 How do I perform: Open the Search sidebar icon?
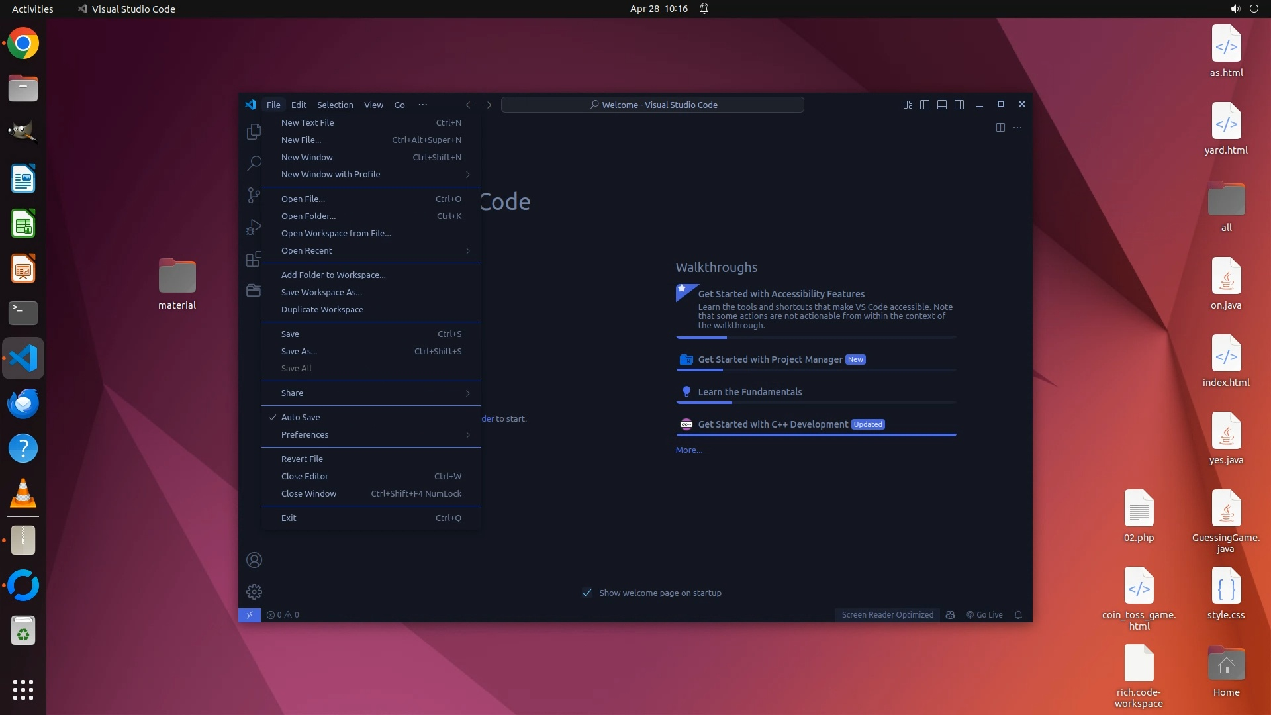(x=254, y=163)
